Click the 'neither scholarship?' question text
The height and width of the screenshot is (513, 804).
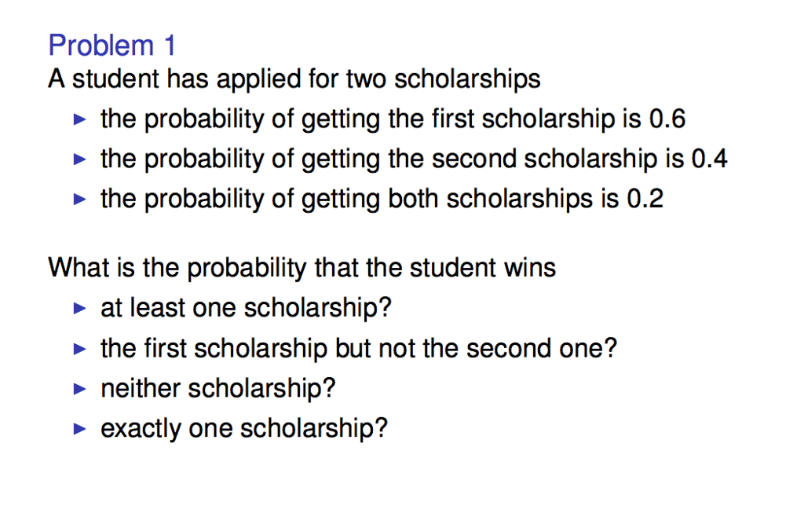[x=218, y=388]
